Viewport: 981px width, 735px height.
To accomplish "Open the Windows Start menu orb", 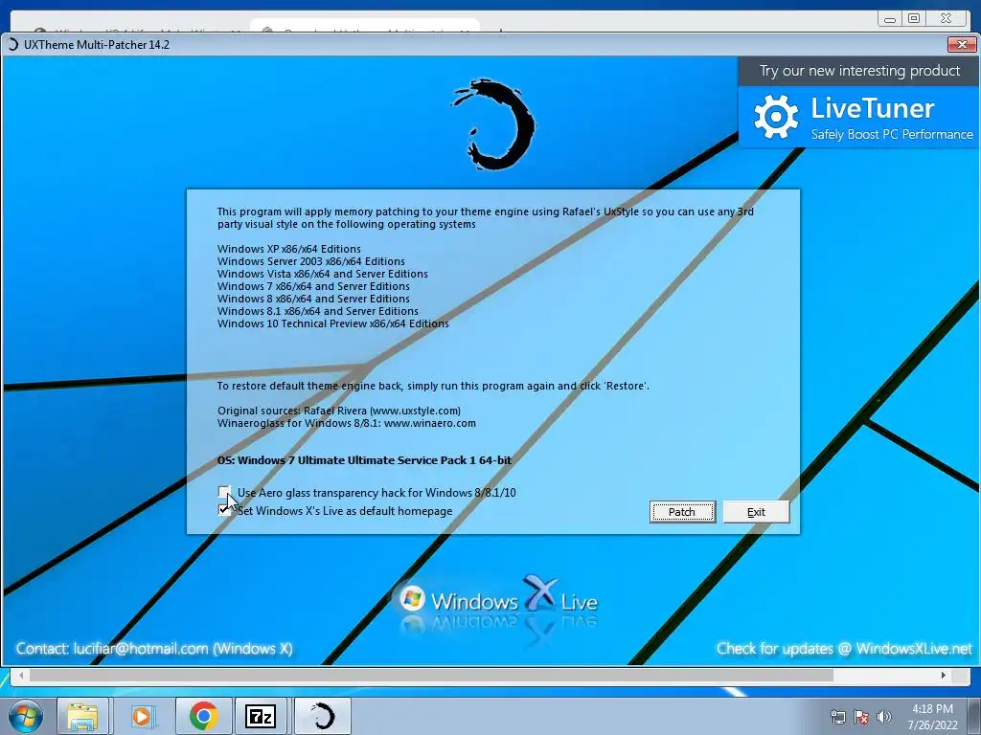I will tap(26, 716).
